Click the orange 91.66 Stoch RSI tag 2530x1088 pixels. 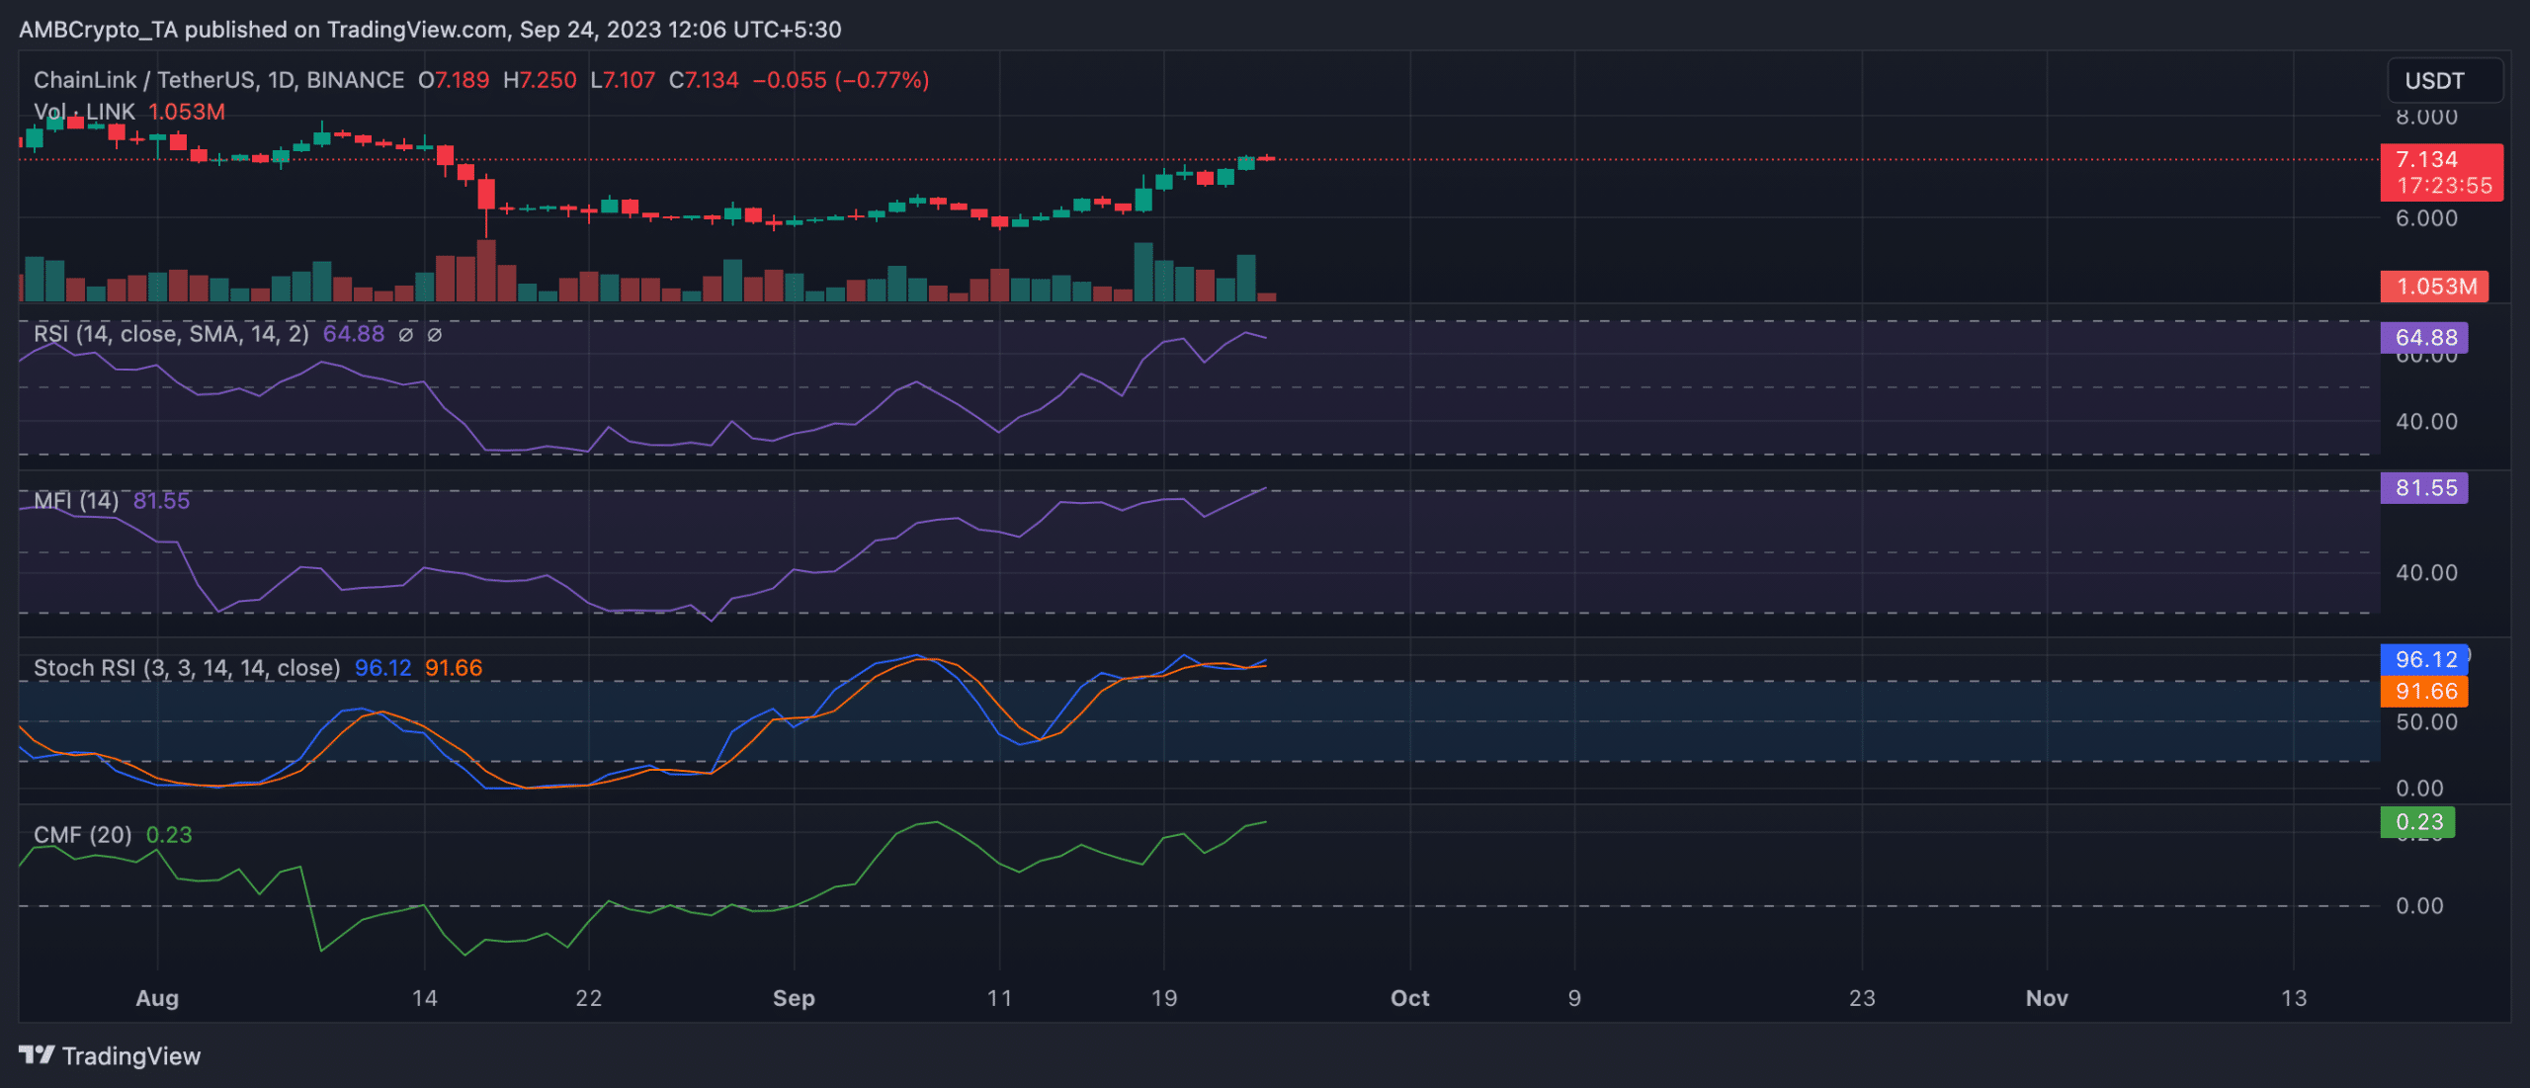pos(2424,691)
